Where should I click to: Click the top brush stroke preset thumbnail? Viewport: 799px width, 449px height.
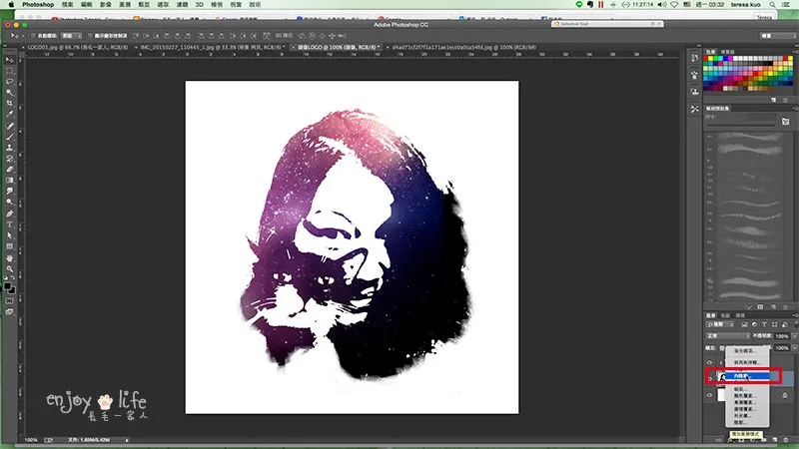tap(750, 138)
